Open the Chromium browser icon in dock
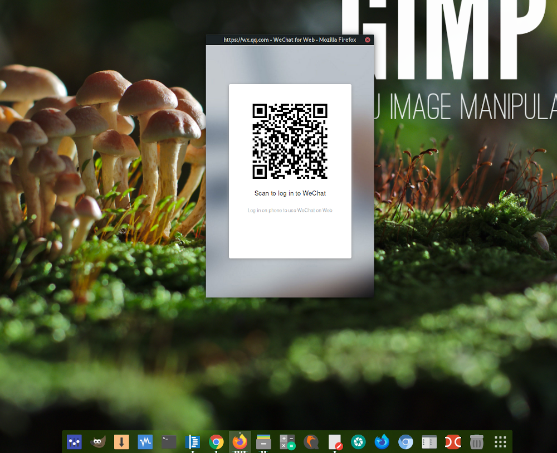The image size is (557, 453). tap(405, 442)
